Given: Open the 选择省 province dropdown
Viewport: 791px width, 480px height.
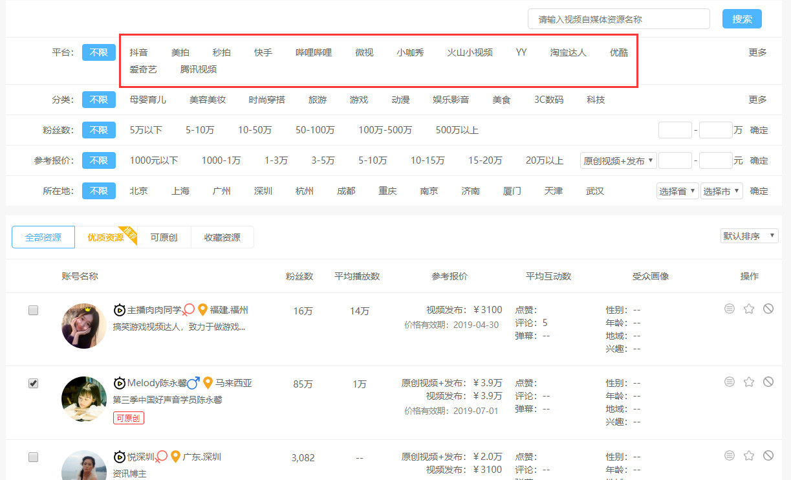Looking at the screenshot, I should pyautogui.click(x=677, y=190).
